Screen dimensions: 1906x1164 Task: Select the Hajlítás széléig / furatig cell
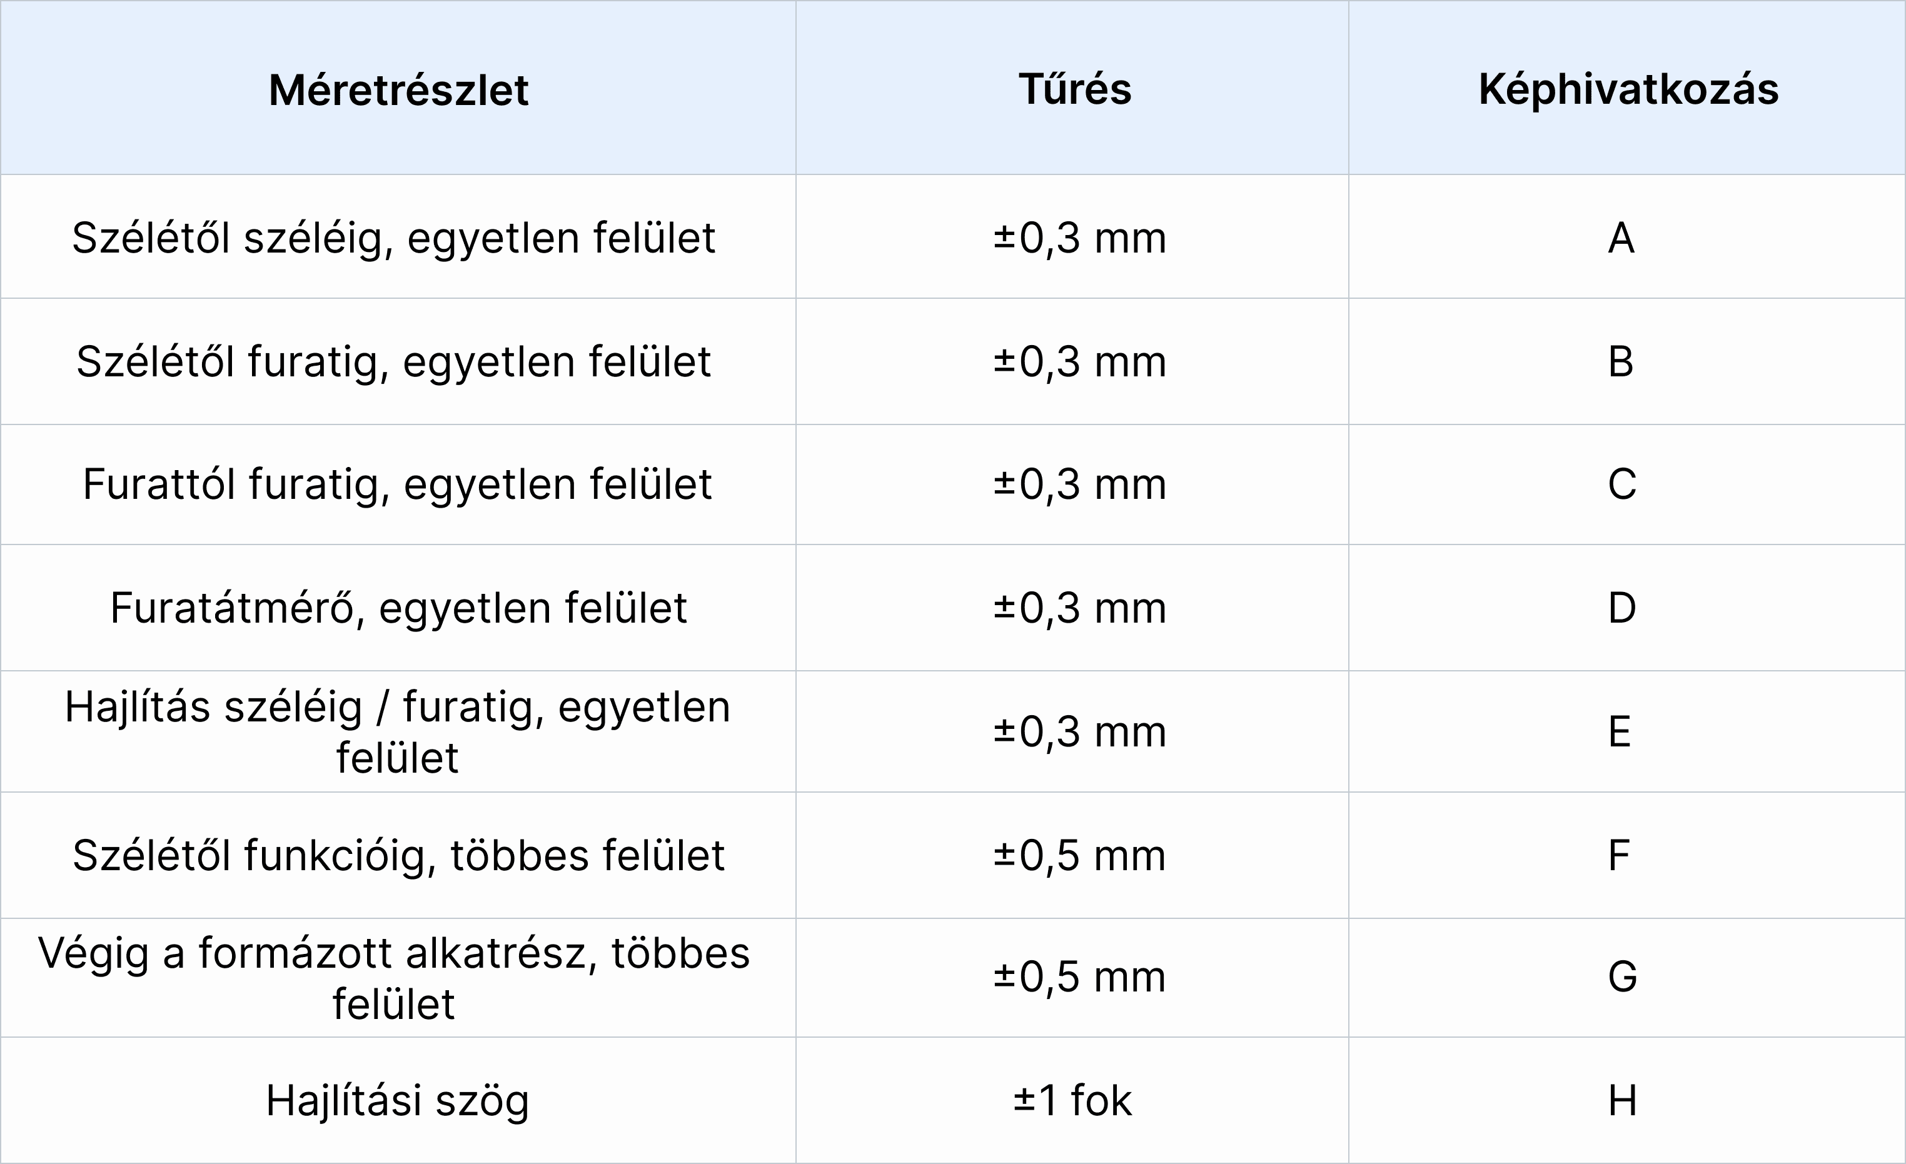pos(398,731)
